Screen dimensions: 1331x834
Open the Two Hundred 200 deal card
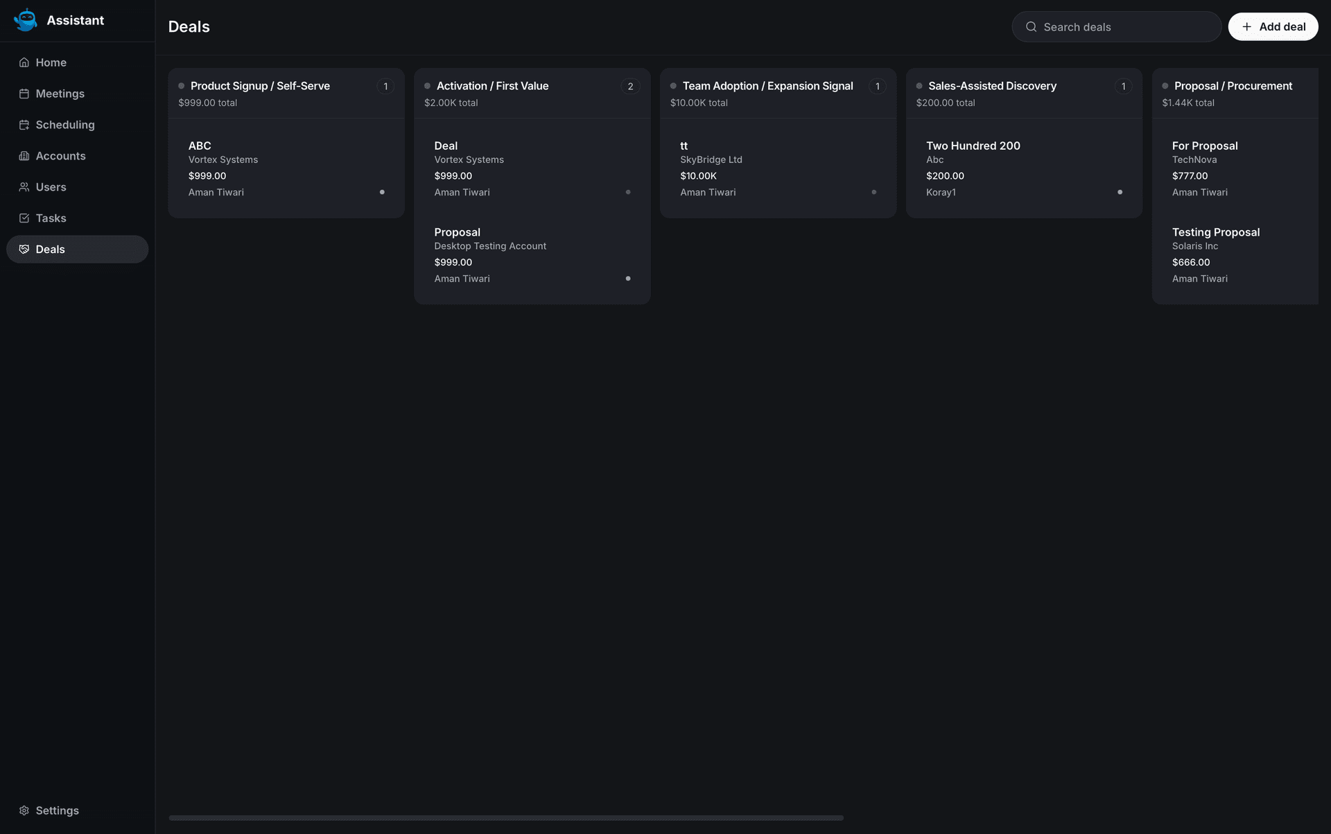coord(1025,168)
